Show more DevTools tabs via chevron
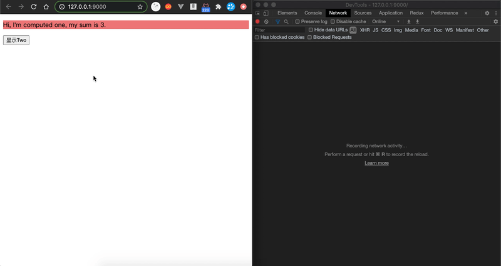Screen dimensions: 501x266 [x=466, y=13]
